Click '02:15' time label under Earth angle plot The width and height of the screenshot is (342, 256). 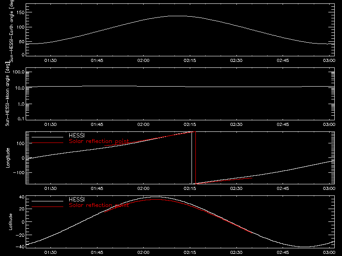[190, 61]
